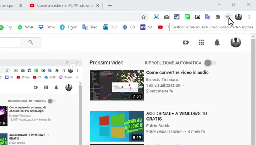Image resolution: width=256 pixels, height=145 pixels.
Task: Open the Drbx Dropbox bookmark
Action: point(47,27)
